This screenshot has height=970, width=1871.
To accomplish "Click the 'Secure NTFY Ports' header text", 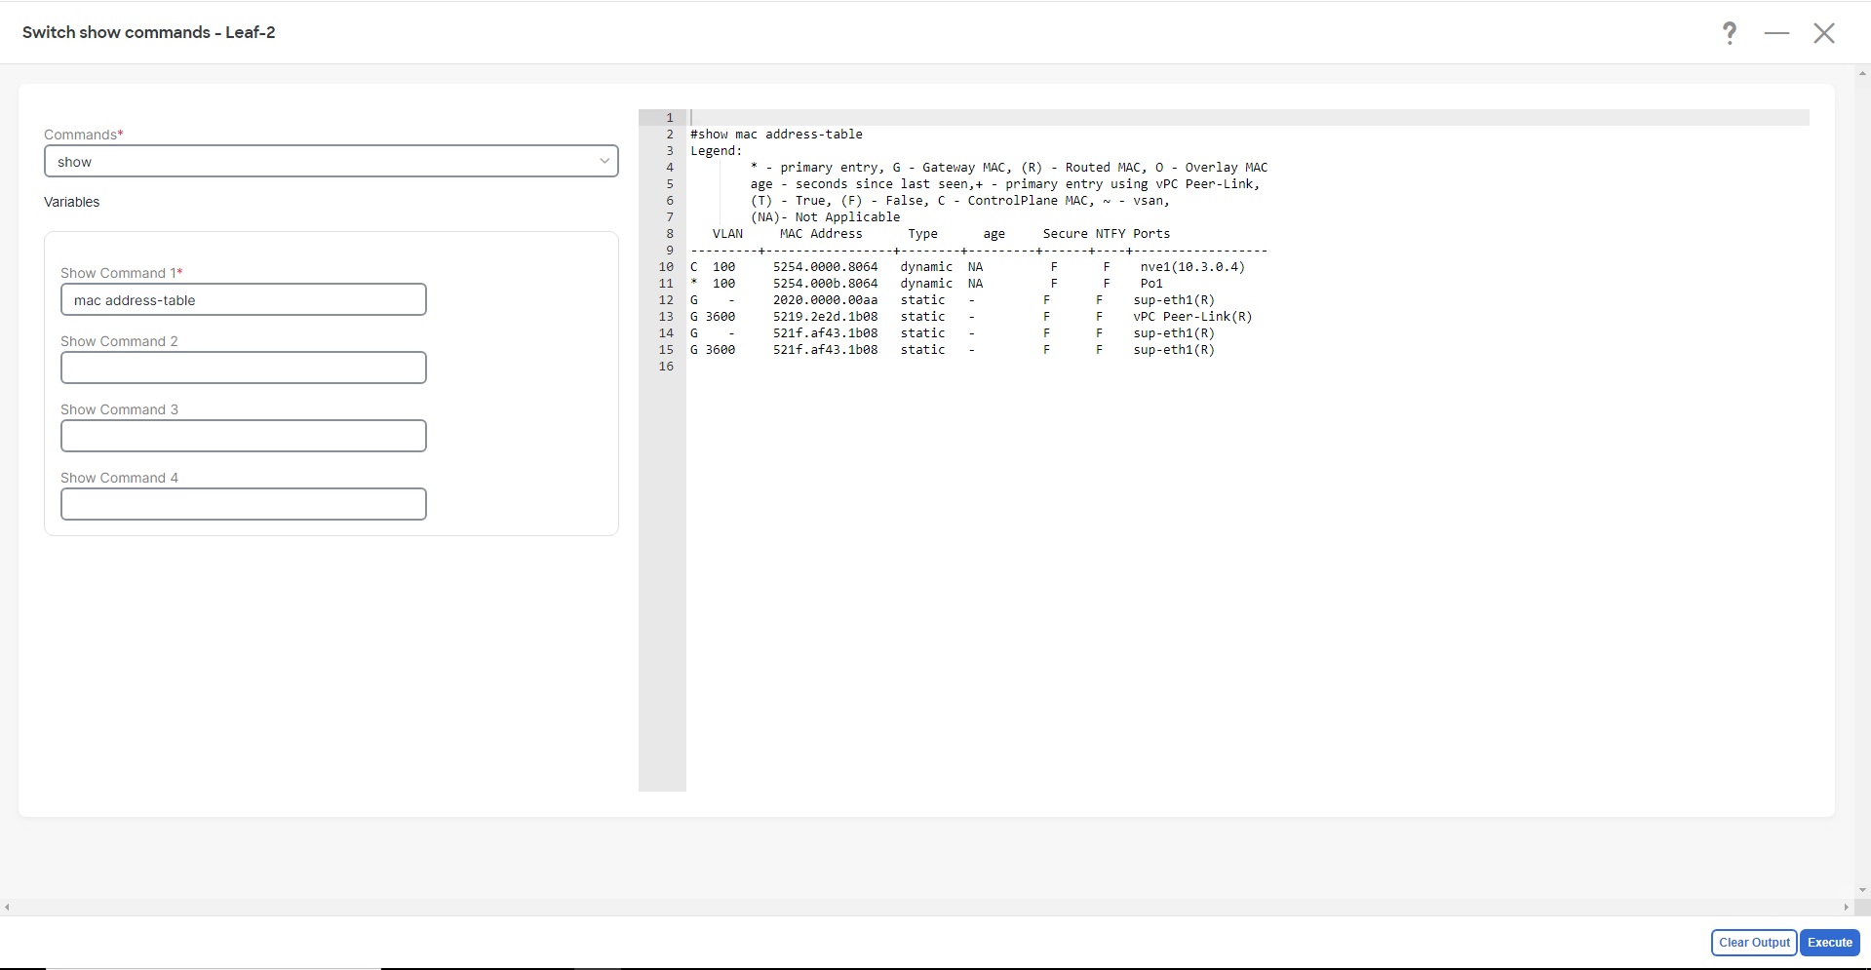I will 1106,234.
